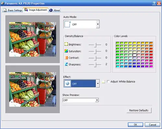Open the Show Preview combo box
This screenshot has height=129, width=162.
(81, 100)
